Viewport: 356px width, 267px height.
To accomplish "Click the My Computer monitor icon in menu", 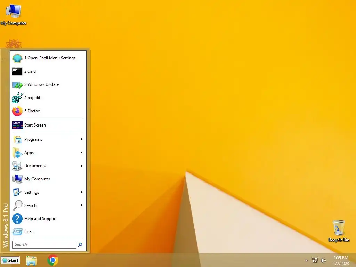I will [17, 179].
